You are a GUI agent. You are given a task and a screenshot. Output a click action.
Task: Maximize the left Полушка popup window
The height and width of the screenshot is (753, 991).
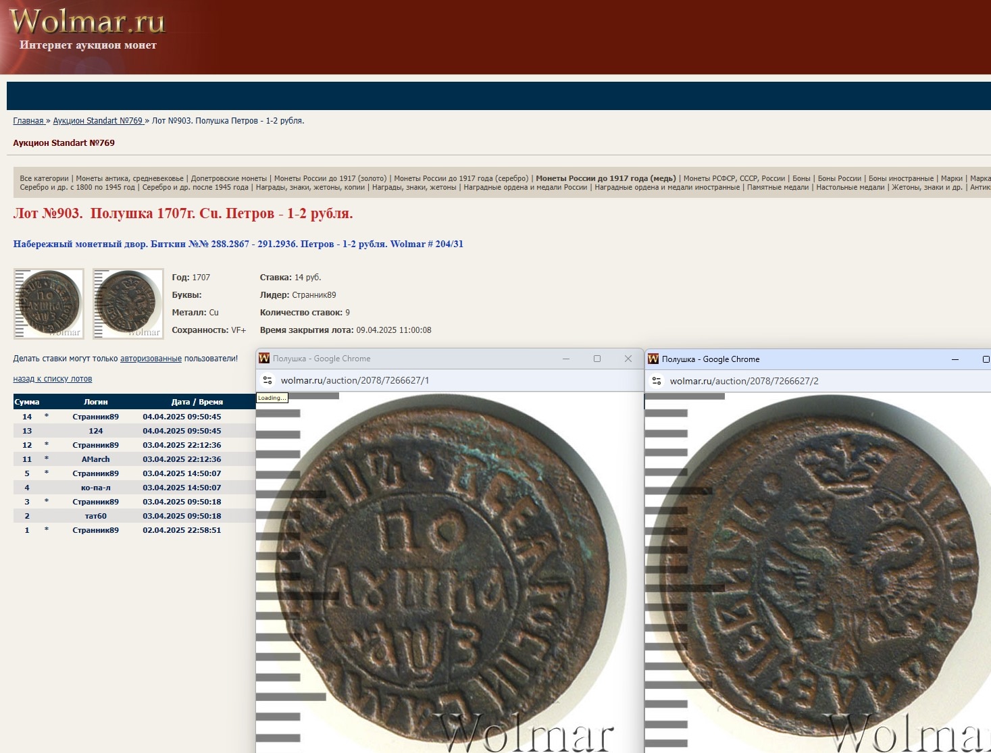coord(597,359)
